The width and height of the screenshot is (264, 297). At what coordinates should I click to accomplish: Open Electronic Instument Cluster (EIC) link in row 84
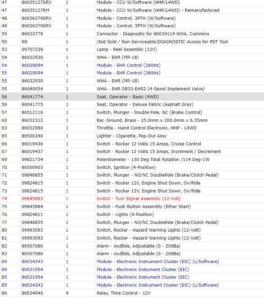[x=143, y=270]
